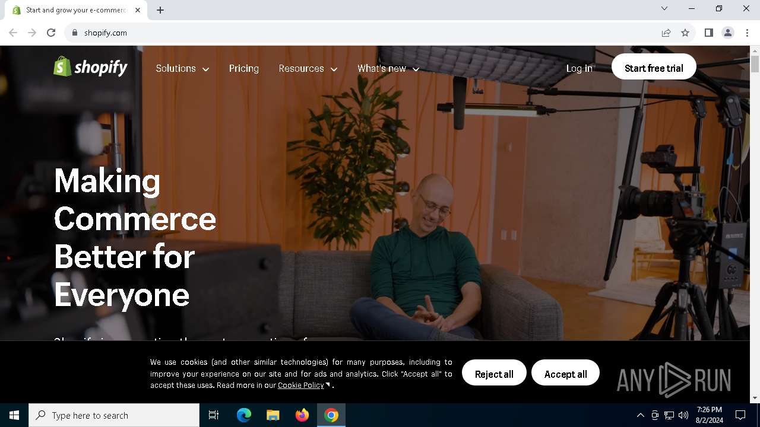Expand the Resources menu
Viewport: 760px width, 427px height.
coord(308,69)
